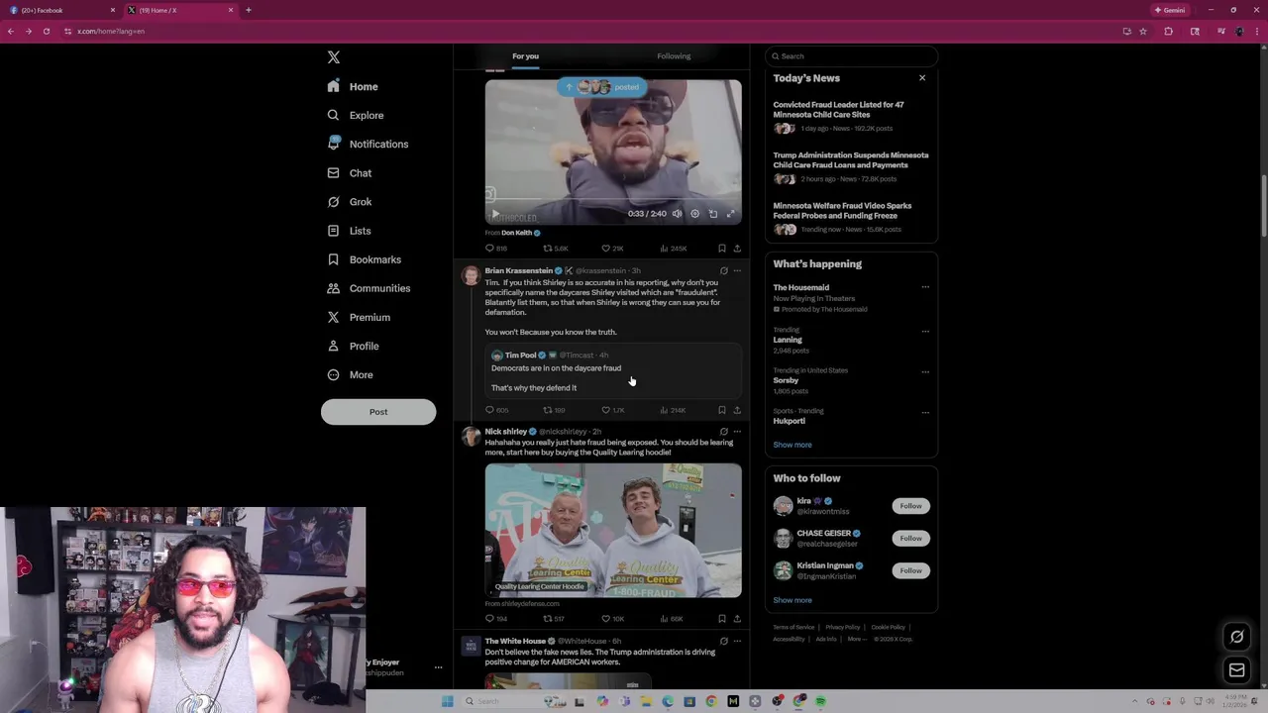Click the floating Grok button

click(1236, 637)
